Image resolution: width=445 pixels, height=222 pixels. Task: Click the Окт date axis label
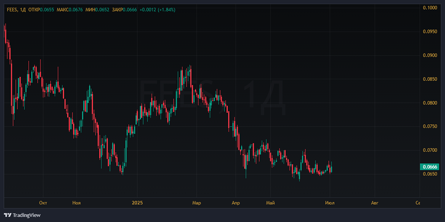[x=43, y=203]
